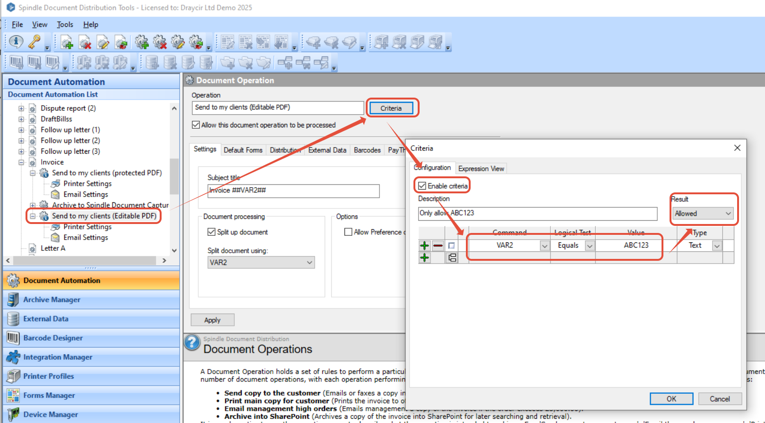The width and height of the screenshot is (765, 423).
Task: Open the Logical Test Equals dropdown arrow
Action: pos(590,246)
